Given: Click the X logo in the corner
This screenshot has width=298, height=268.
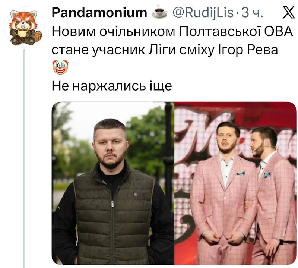Looking at the screenshot, I should (289, 13).
